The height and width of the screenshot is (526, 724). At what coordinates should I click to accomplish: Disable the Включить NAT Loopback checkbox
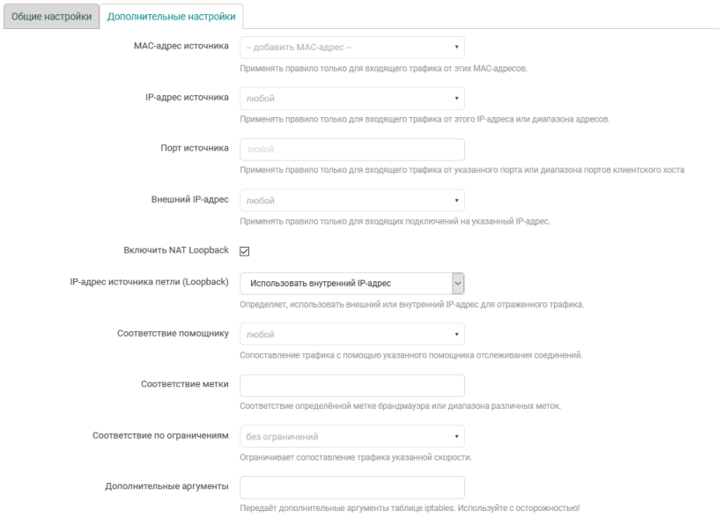[245, 251]
